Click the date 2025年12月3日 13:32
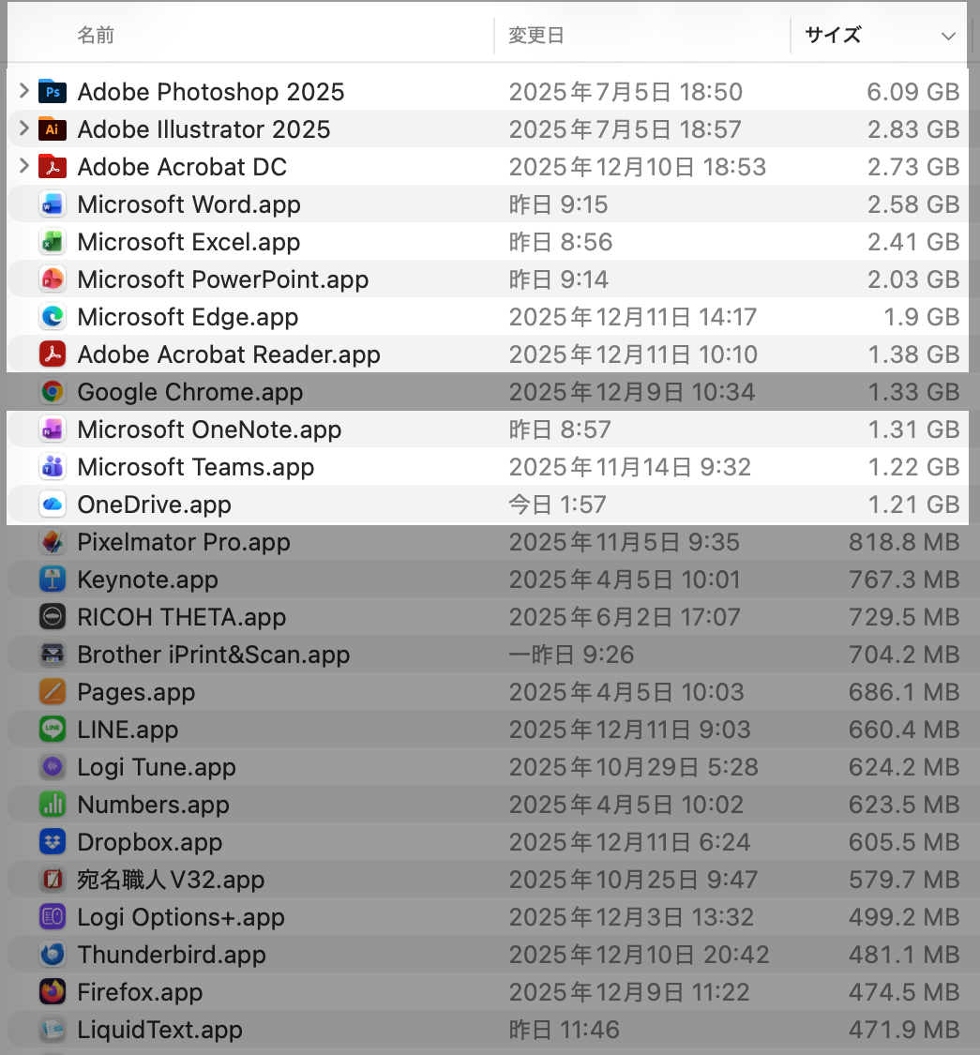The height and width of the screenshot is (1055, 980). point(631,917)
